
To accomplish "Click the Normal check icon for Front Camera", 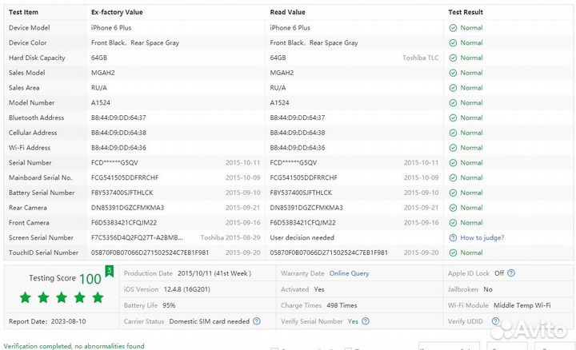I will tap(453, 223).
